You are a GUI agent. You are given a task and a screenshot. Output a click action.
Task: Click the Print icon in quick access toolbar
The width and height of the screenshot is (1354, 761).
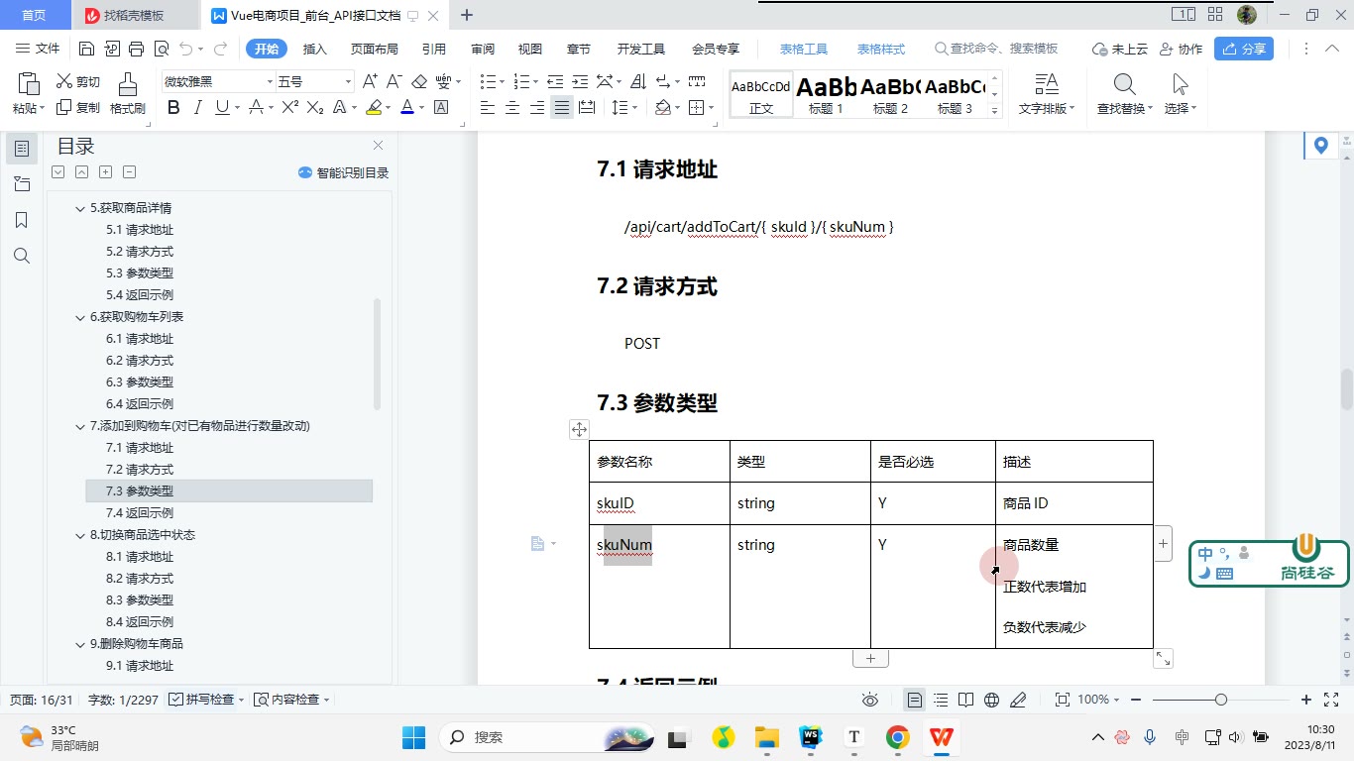pyautogui.click(x=137, y=49)
